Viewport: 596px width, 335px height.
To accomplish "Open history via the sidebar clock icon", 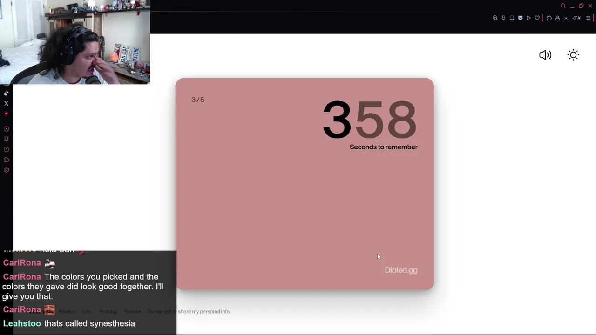I will point(6,149).
